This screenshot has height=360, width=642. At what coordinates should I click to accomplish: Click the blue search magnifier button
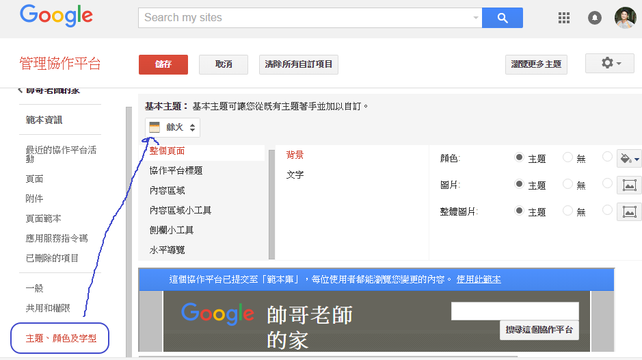[x=502, y=18]
